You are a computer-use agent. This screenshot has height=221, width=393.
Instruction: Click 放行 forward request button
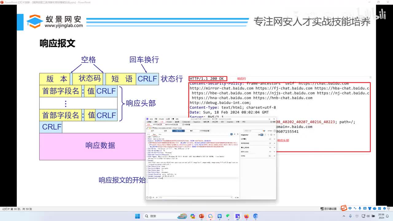pos(152,131)
